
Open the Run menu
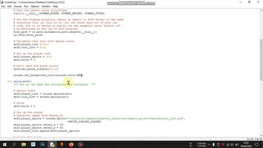pyautogui.click(x=26, y=7)
